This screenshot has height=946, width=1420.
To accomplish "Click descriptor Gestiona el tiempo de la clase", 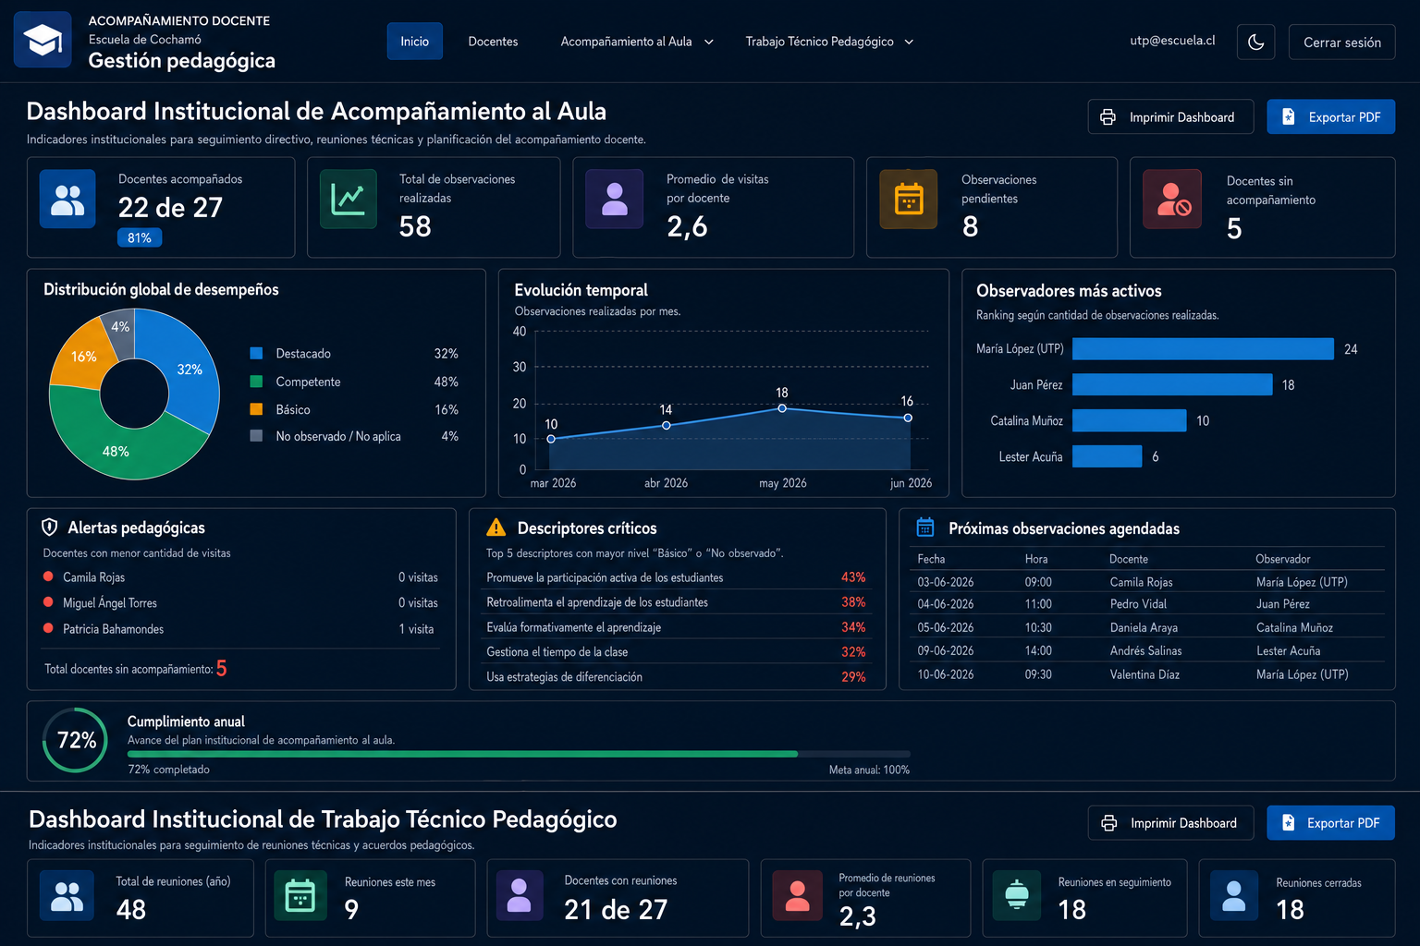I will [676, 652].
